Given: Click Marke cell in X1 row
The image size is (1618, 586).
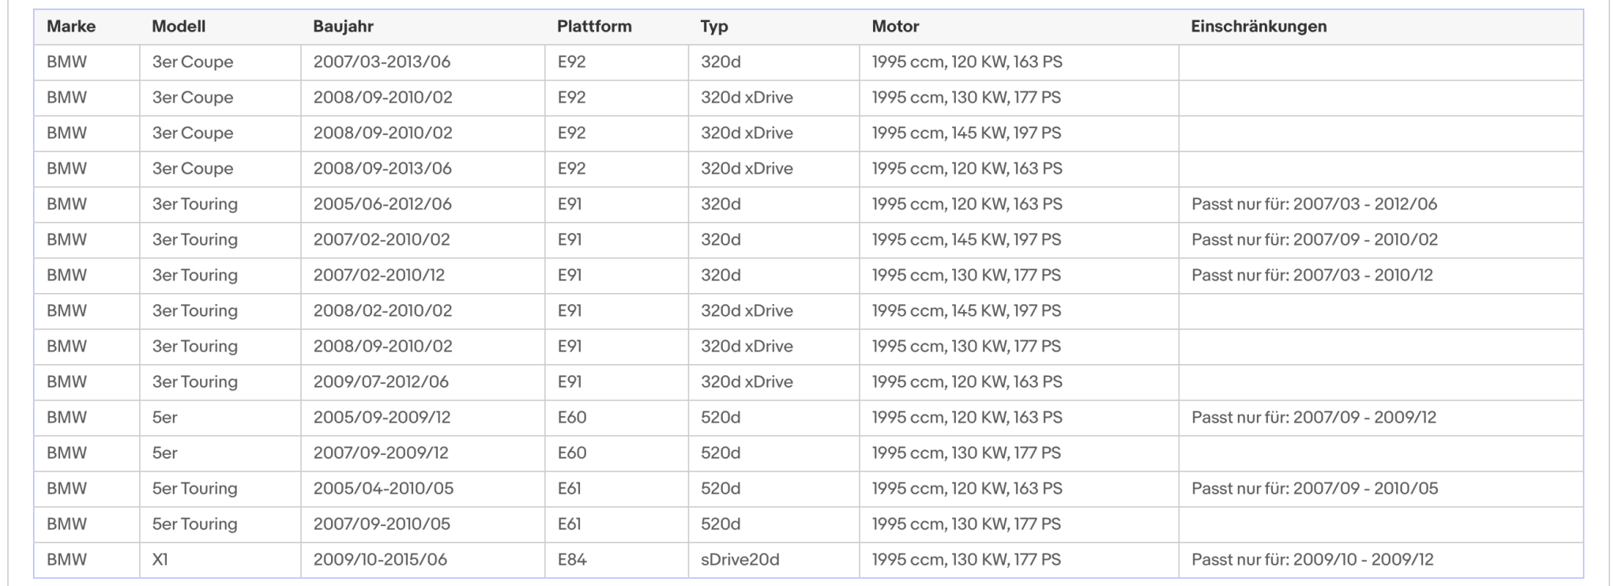Looking at the screenshot, I should pos(87,560).
